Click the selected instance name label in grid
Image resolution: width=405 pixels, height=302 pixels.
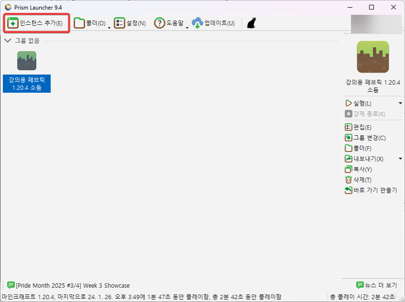(27, 84)
